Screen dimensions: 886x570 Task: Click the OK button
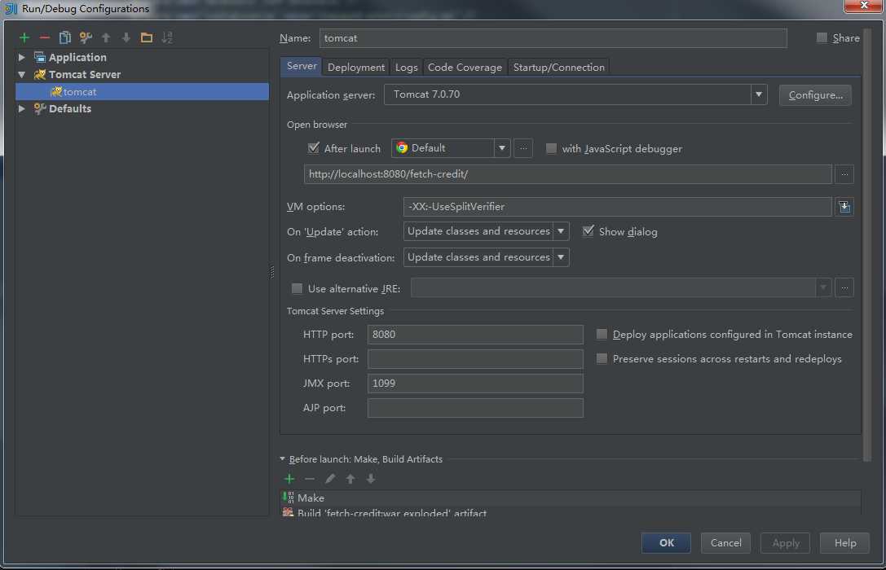[x=666, y=543]
